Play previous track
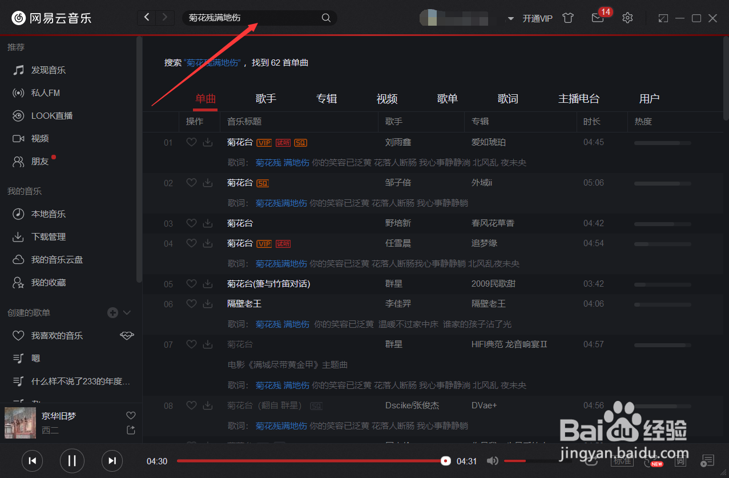This screenshot has width=729, height=478. click(33, 460)
